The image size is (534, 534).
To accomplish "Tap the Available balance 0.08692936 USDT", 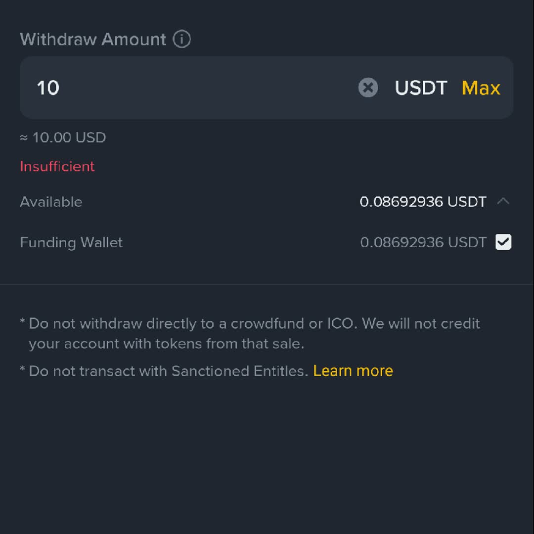I will (423, 202).
